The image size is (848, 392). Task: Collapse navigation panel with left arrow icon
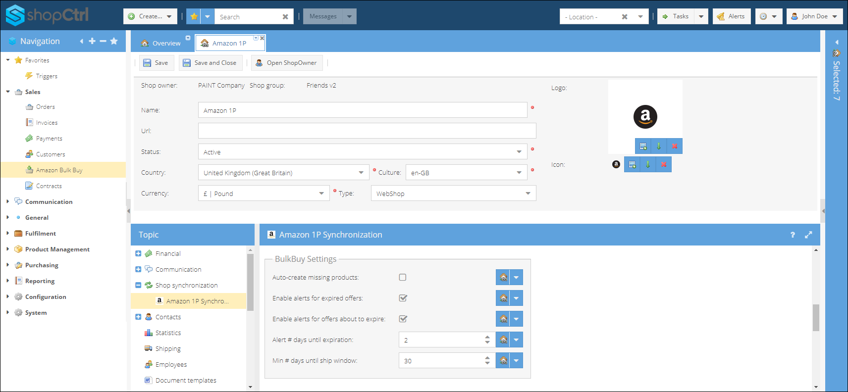click(x=81, y=41)
